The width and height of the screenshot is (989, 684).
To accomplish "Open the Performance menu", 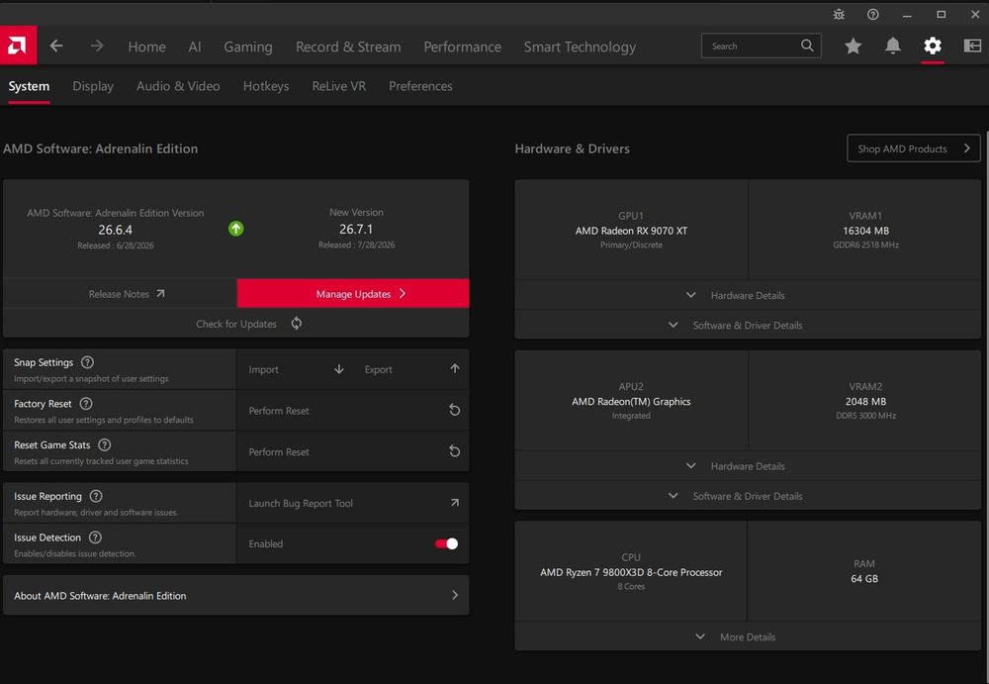I will [462, 47].
